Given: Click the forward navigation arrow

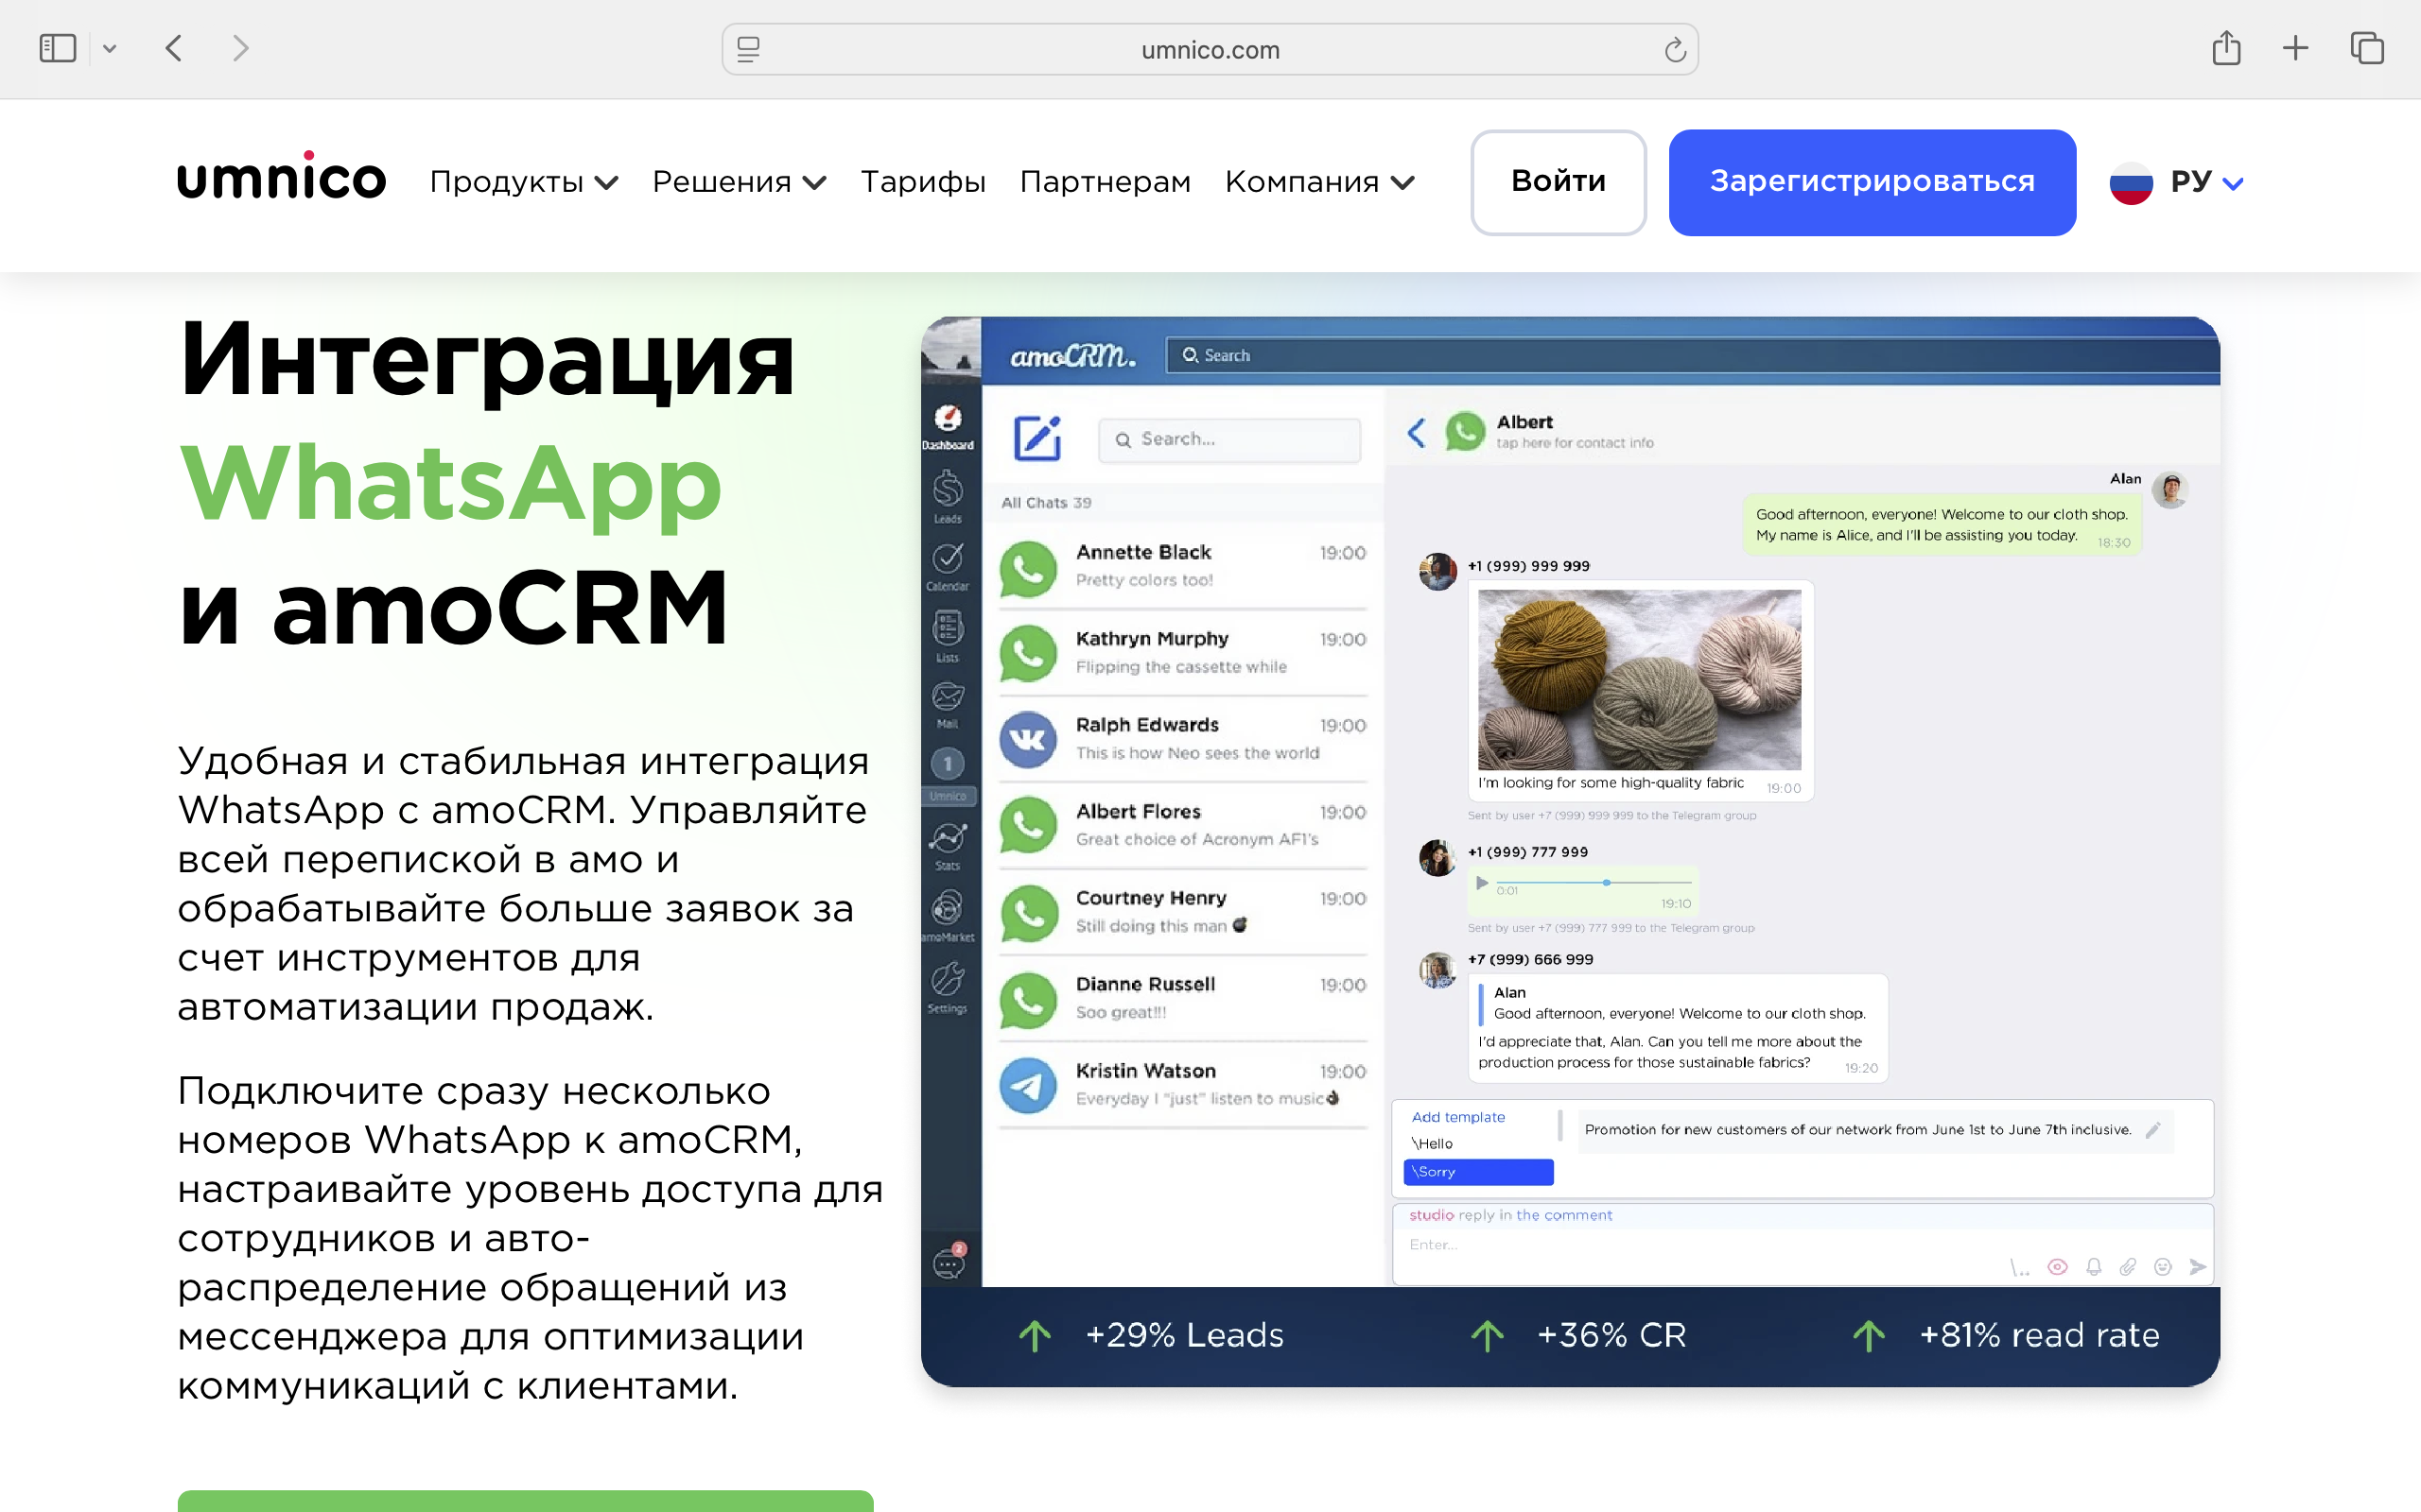Looking at the screenshot, I should coord(240,48).
